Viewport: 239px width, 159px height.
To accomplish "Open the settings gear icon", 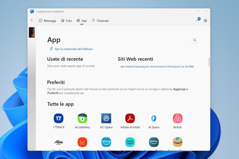I will (205, 20).
